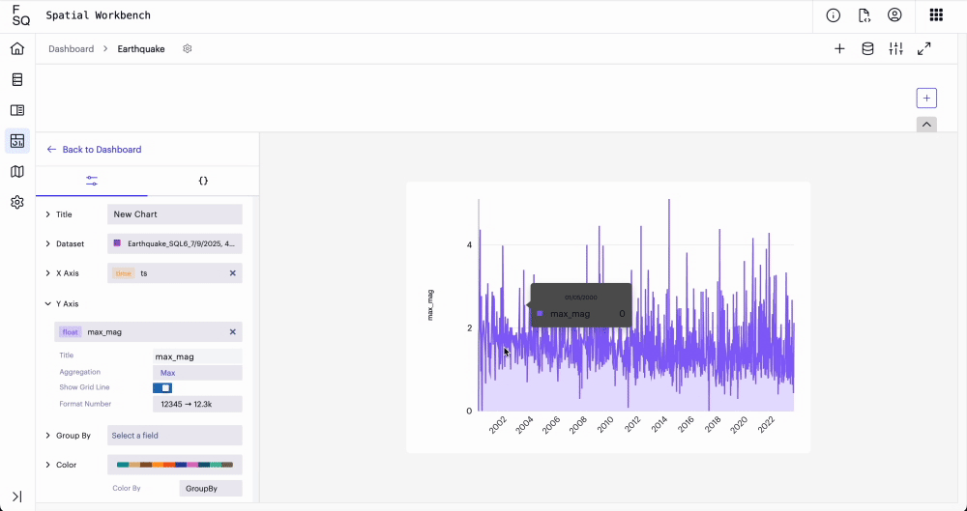The image size is (967, 511).
Task: Open the Aggregation Max dropdown
Action: (x=197, y=373)
